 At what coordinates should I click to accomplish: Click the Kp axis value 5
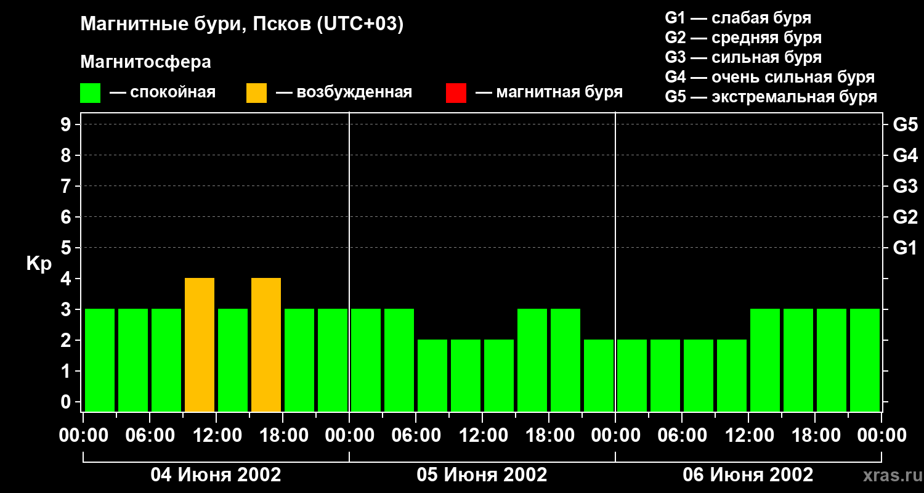(67, 248)
